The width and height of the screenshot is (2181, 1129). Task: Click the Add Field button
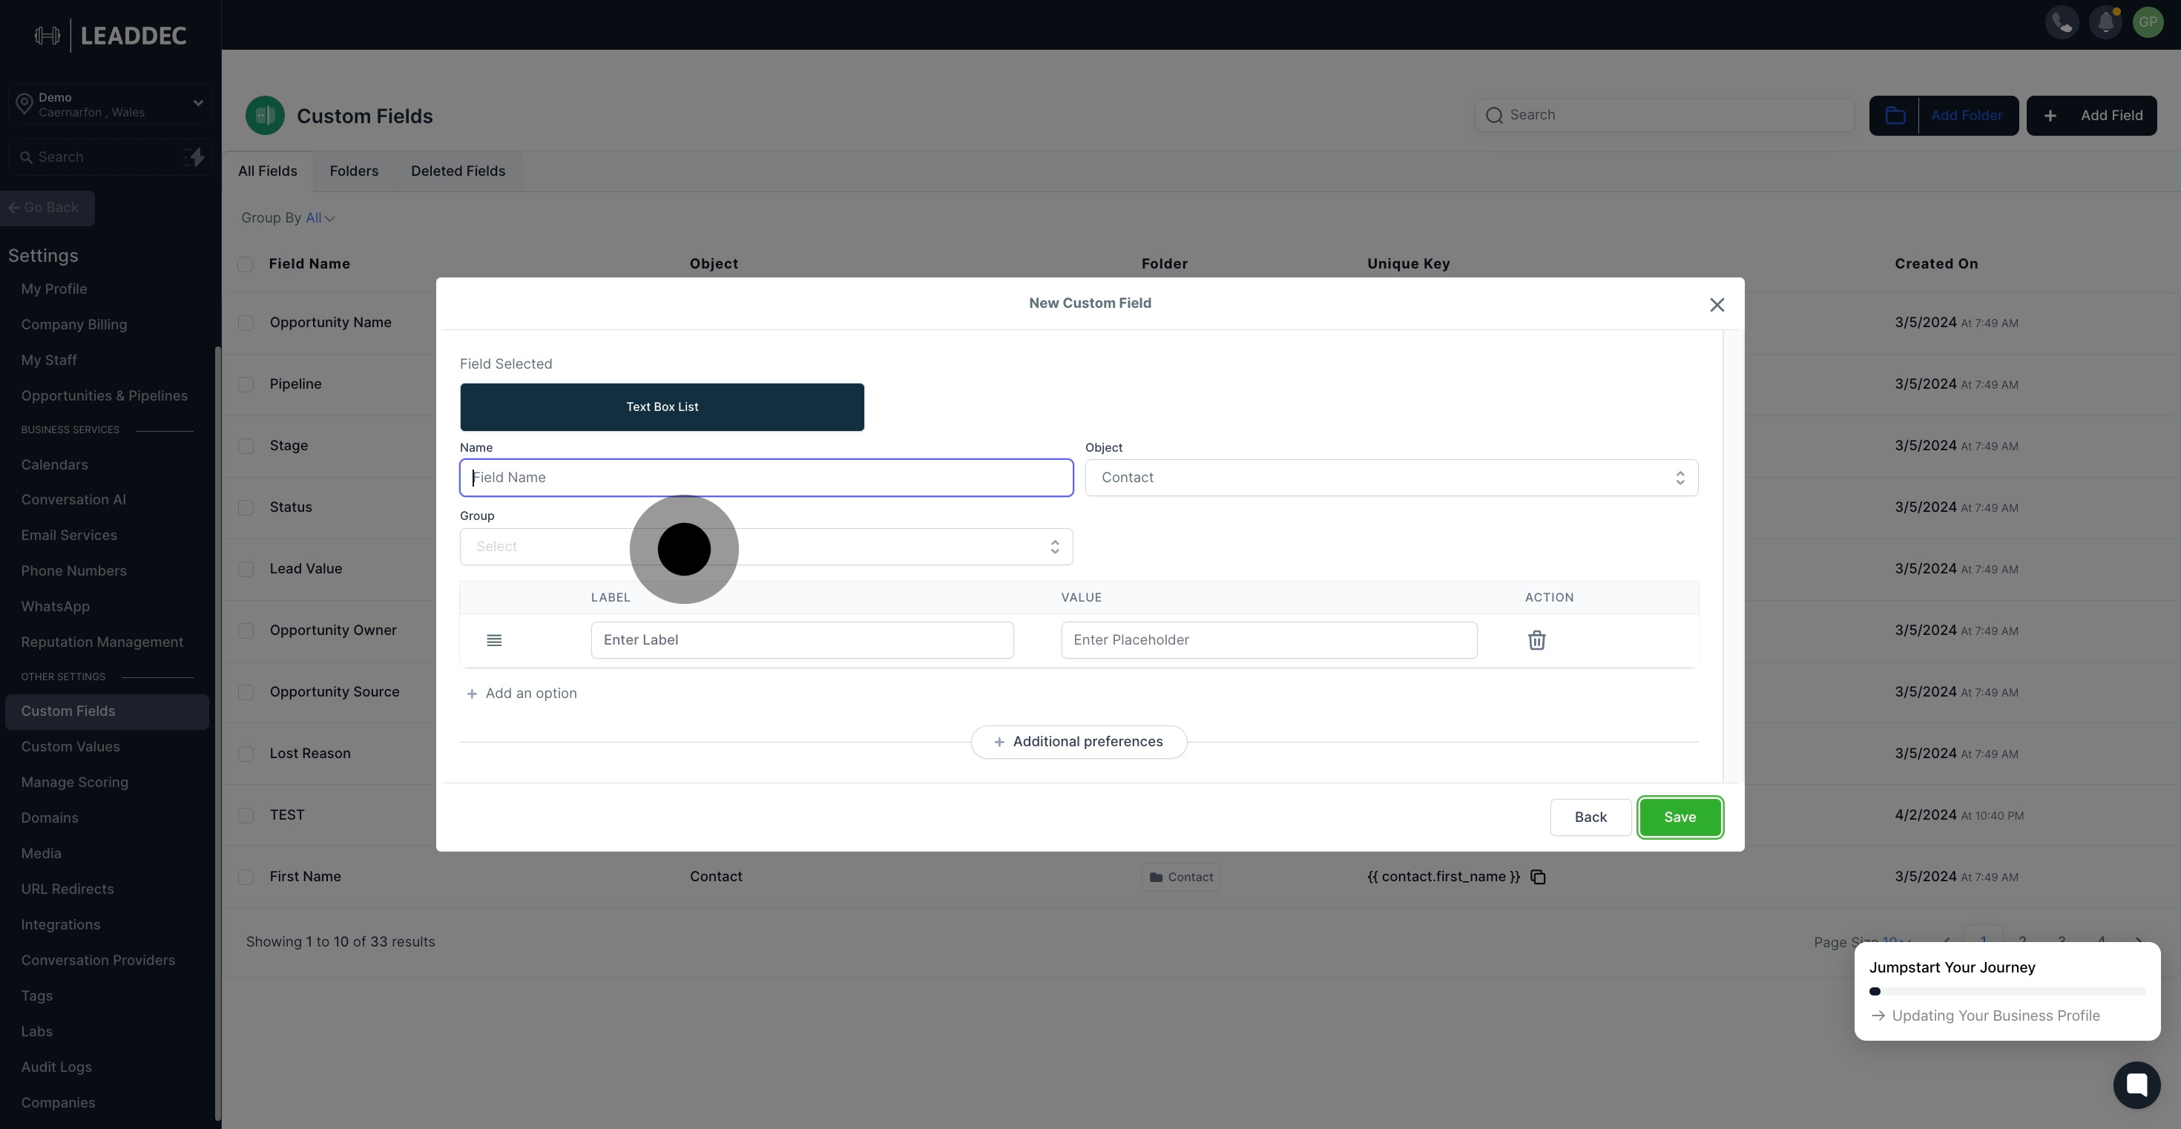[2091, 116]
